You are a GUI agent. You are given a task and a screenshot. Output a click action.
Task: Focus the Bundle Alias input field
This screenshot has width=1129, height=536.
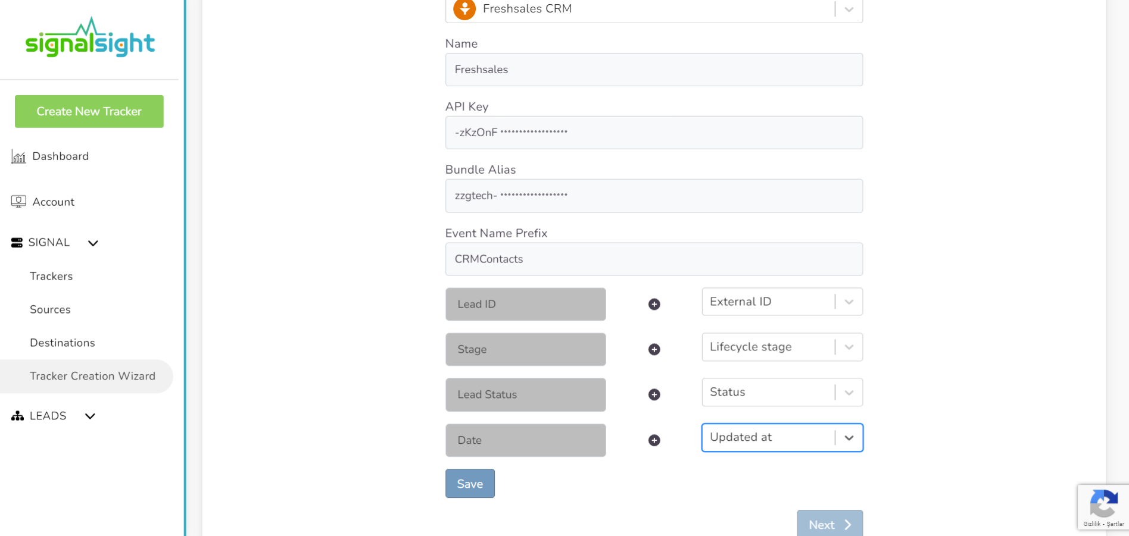coord(654,196)
